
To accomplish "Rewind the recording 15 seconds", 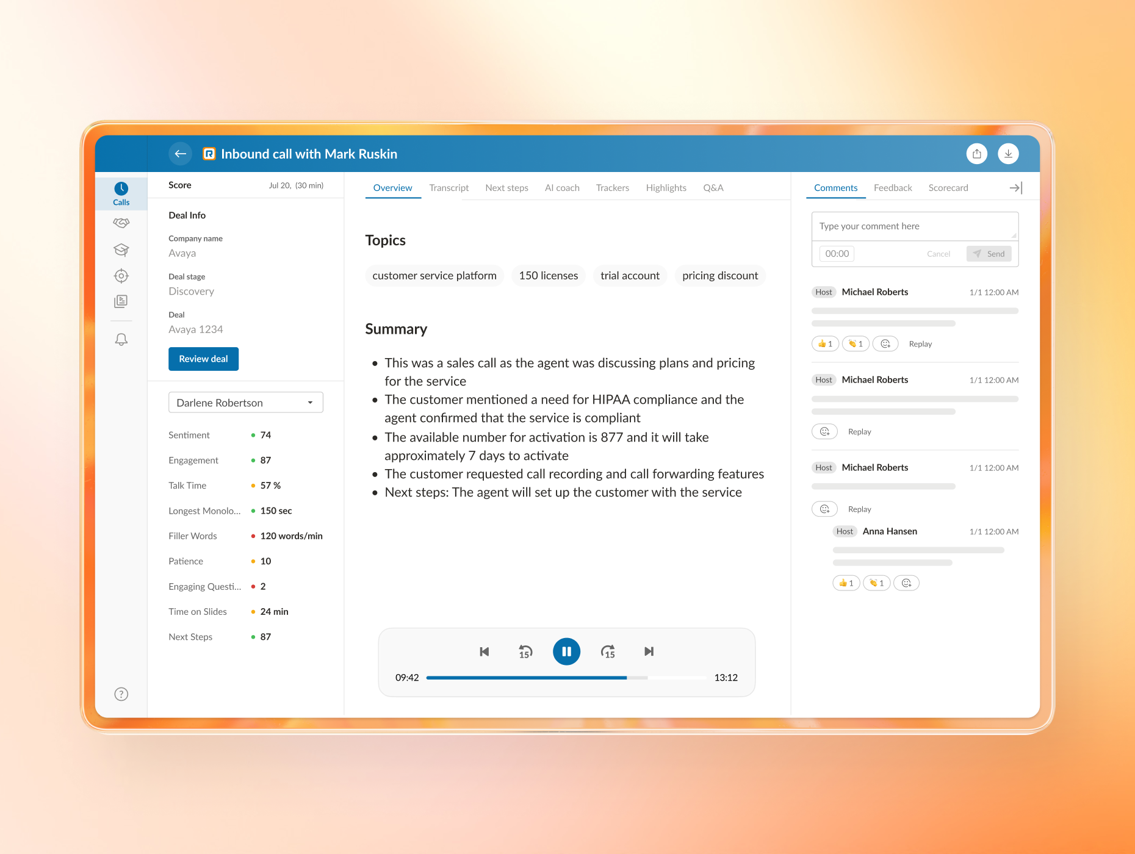I will [x=525, y=651].
